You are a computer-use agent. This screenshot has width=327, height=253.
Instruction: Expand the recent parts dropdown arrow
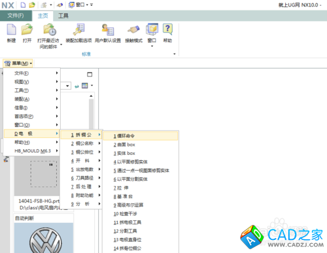tap(61, 44)
